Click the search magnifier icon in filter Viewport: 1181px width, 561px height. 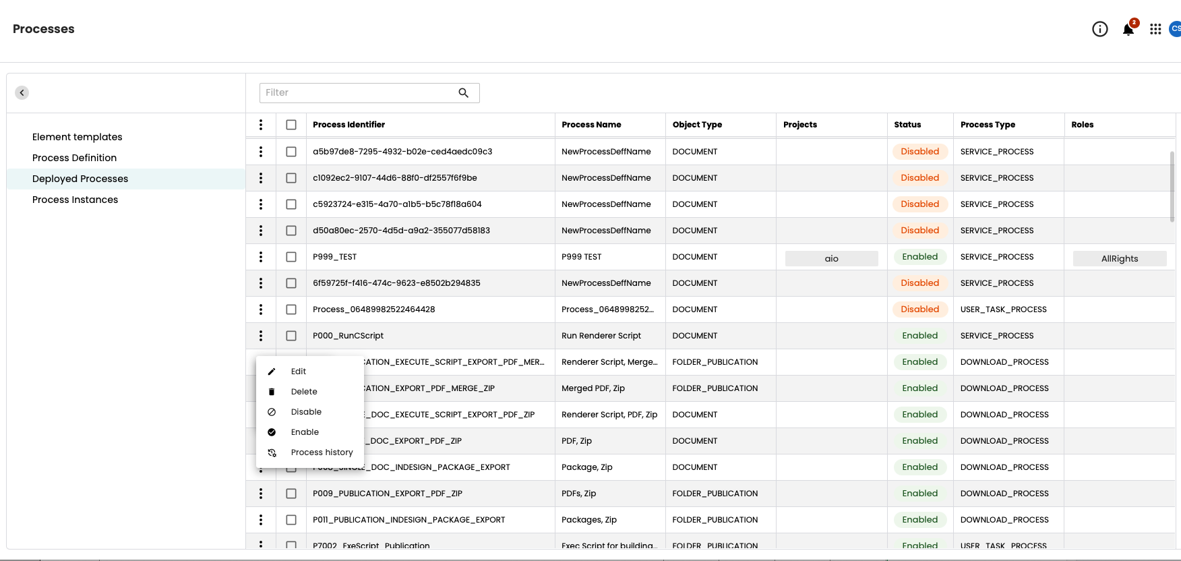464,92
